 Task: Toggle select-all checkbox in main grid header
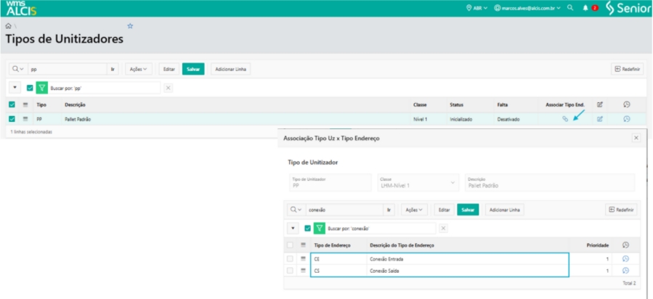12,105
